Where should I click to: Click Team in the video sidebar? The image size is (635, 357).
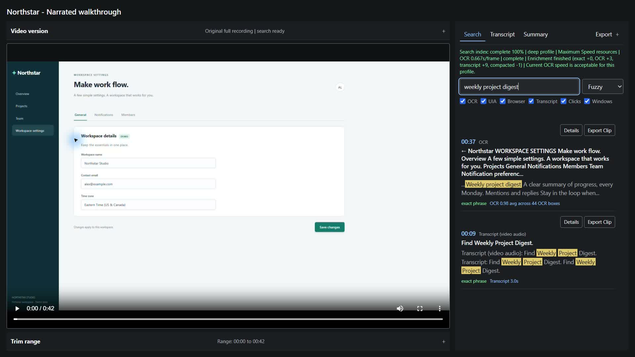(20, 118)
